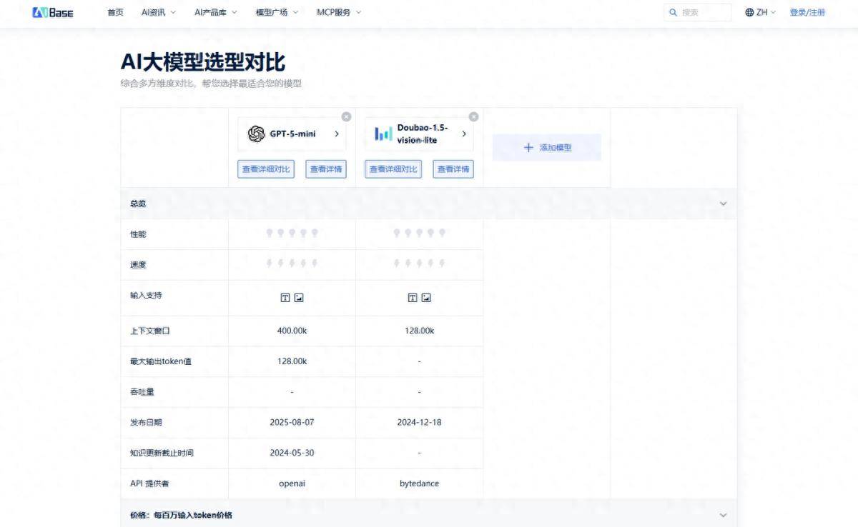The height and width of the screenshot is (527, 858).
Task: Open GPT-5-mini details via its right arrow chevron
Action: [336, 133]
